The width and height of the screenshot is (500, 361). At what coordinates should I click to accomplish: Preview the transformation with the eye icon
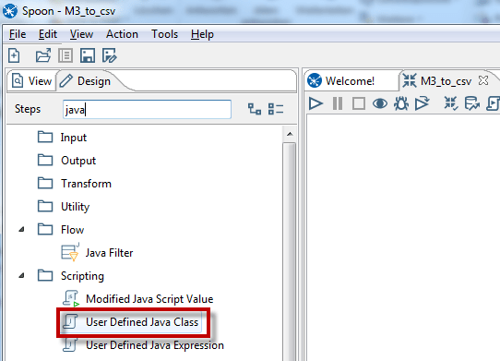click(380, 103)
